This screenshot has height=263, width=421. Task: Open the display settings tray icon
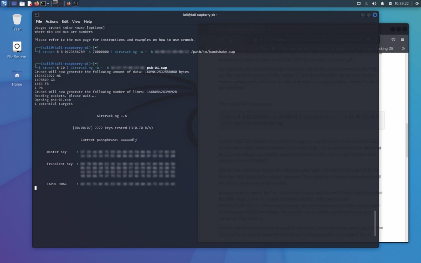point(359,4)
